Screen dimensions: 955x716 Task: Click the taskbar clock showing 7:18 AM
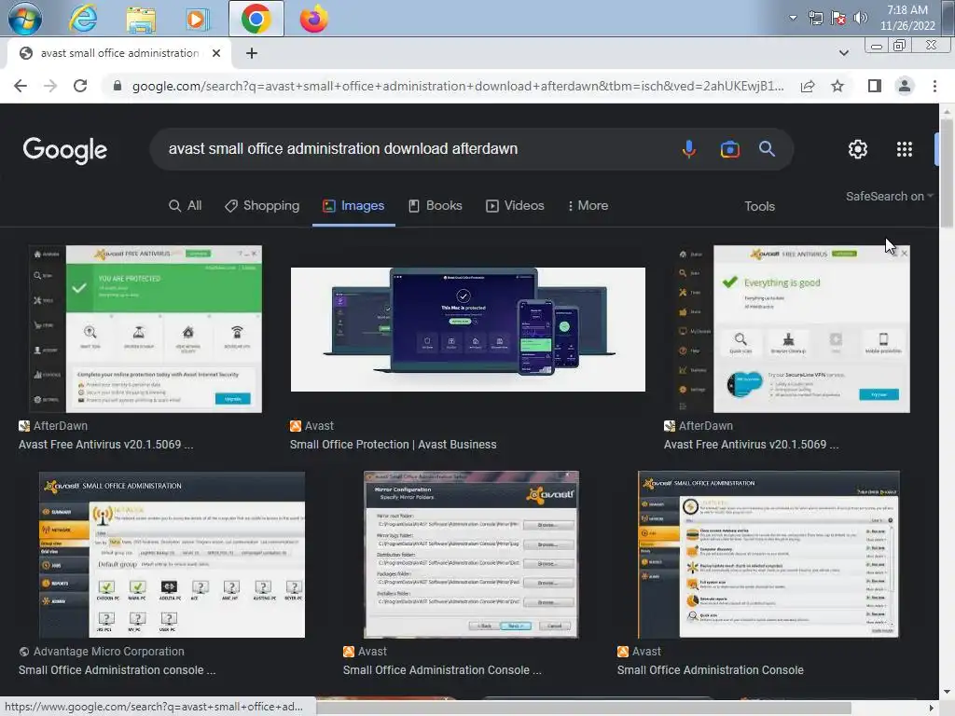click(x=907, y=18)
